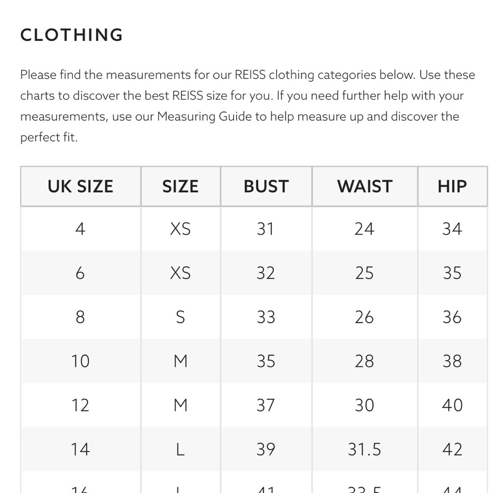
Task: Click the BUST column header
Action: pyautogui.click(x=266, y=186)
